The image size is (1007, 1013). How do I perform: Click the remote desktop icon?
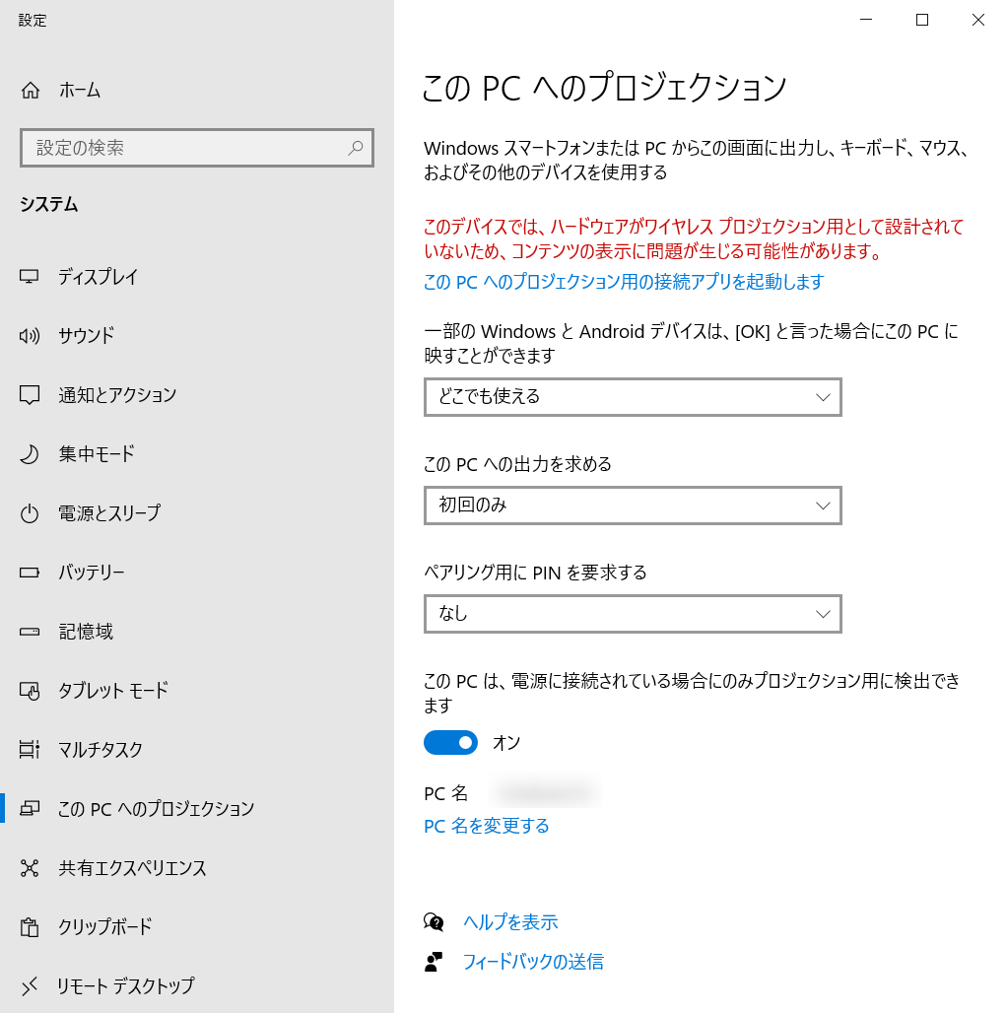(x=29, y=985)
